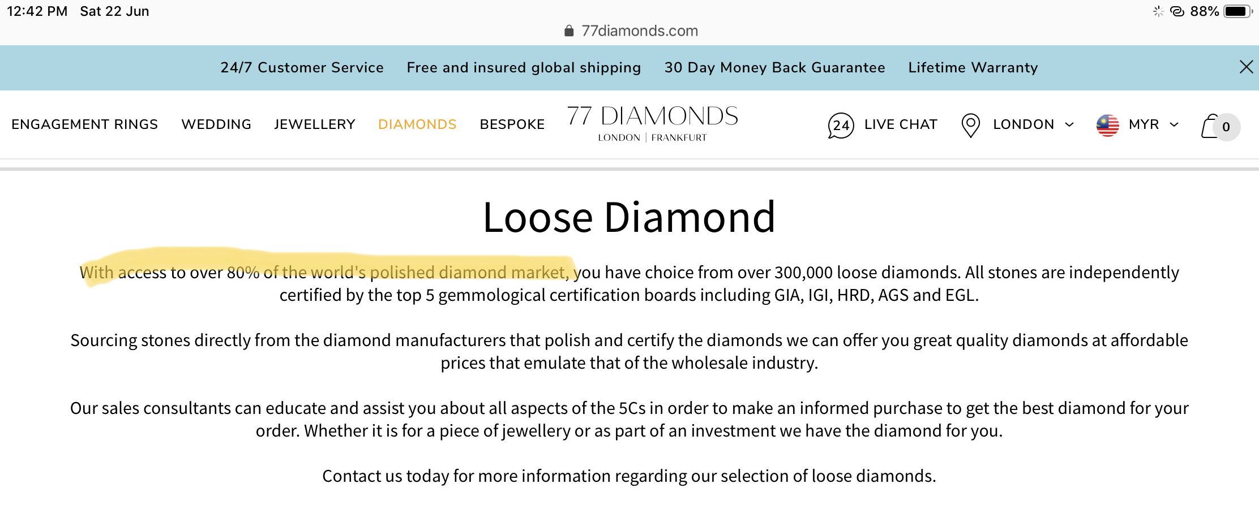Open the Engagement Rings menu
Image resolution: width=1259 pixels, height=505 pixels.
tap(84, 124)
